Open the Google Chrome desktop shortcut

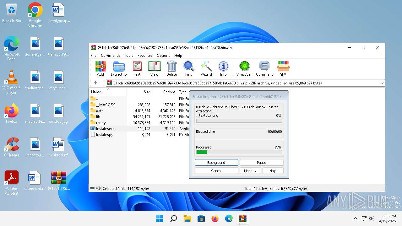pos(35,15)
